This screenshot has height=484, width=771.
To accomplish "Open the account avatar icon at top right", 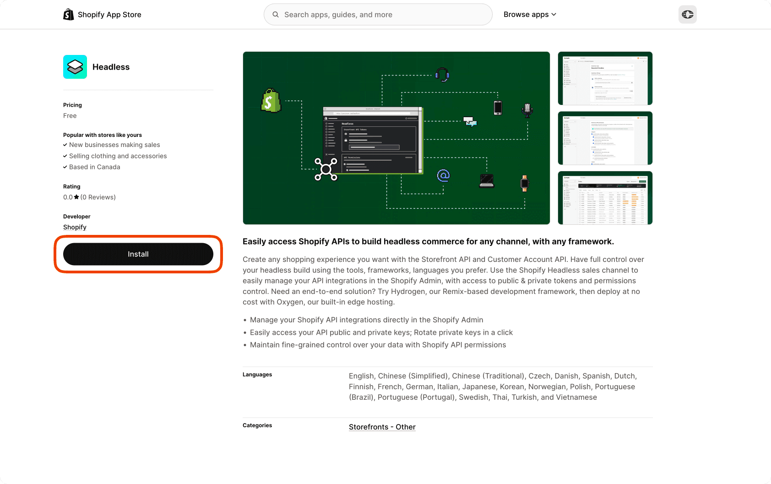I will point(688,15).
